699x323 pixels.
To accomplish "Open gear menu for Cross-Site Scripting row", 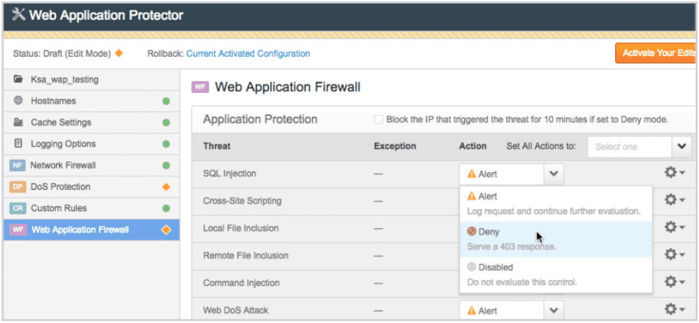I will 674,199.
